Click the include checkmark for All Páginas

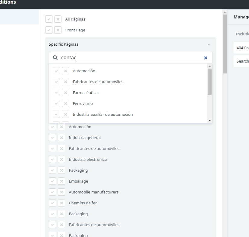point(49,19)
